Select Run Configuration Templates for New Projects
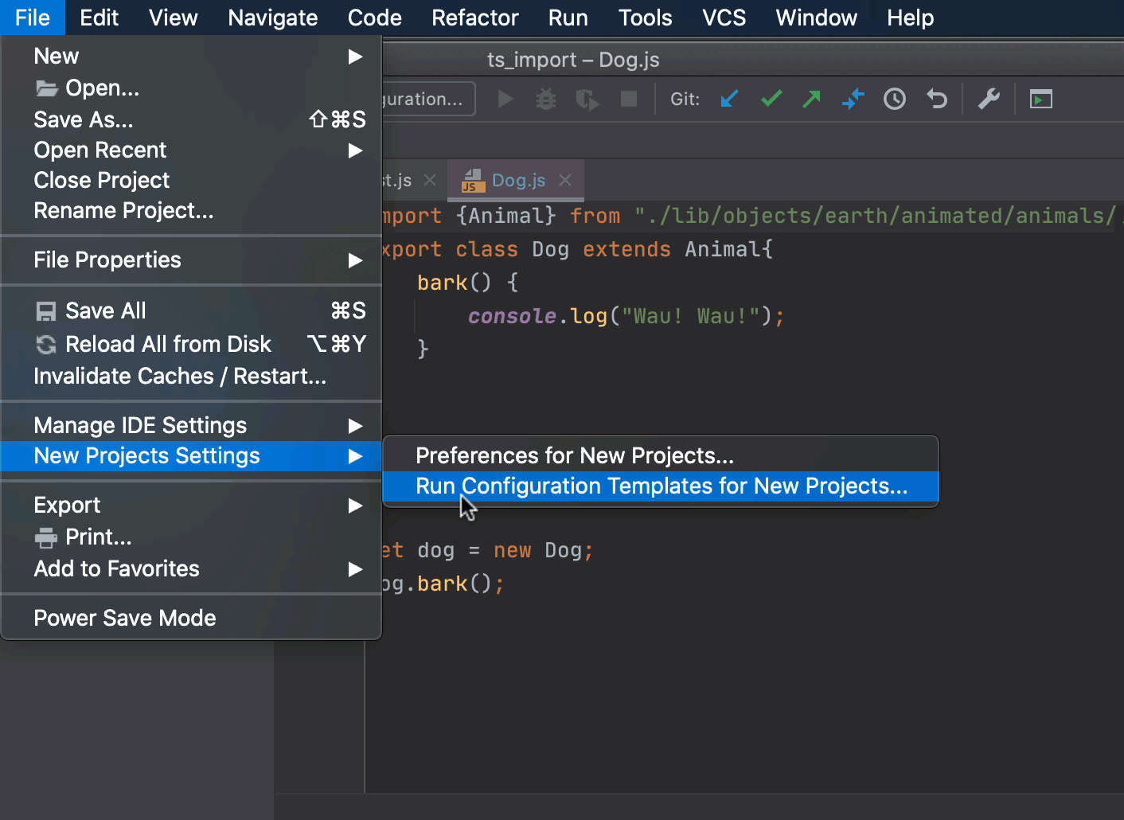The image size is (1124, 820). coord(661,486)
